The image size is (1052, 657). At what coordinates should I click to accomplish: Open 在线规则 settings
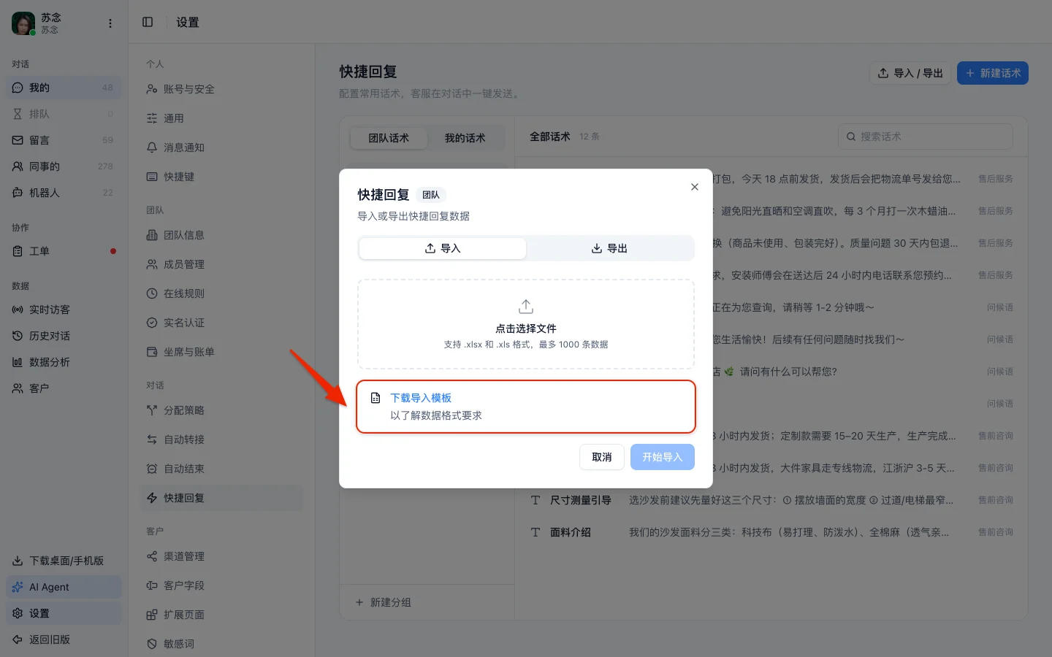pyautogui.click(x=221, y=293)
